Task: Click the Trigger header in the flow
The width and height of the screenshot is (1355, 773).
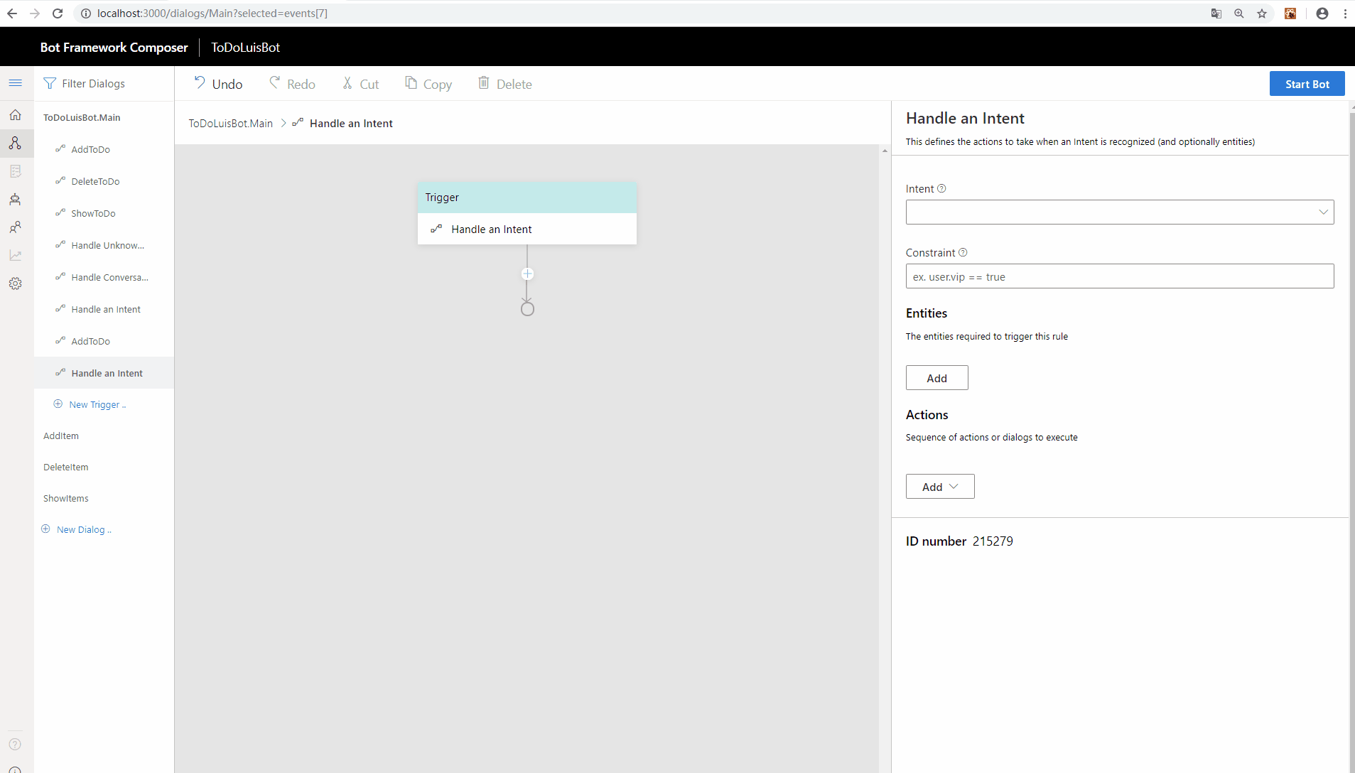Action: click(527, 198)
